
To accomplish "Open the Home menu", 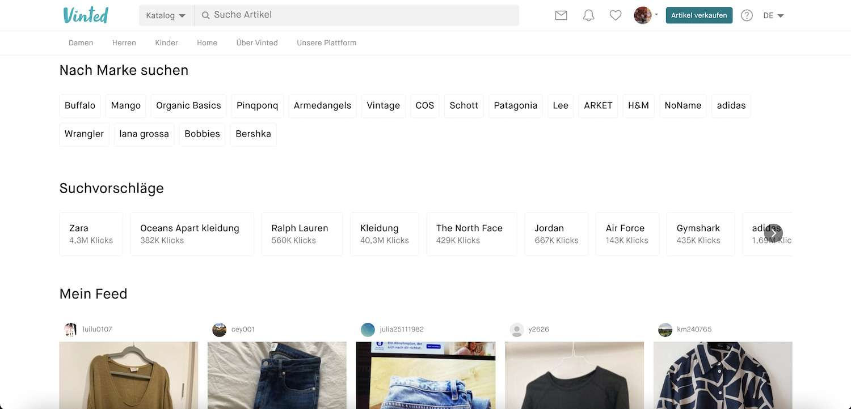I will point(207,43).
